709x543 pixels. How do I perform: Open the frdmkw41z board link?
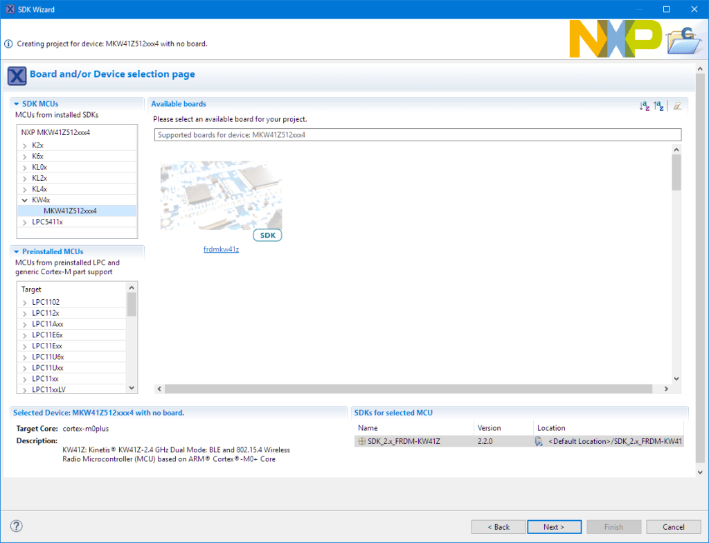(221, 249)
